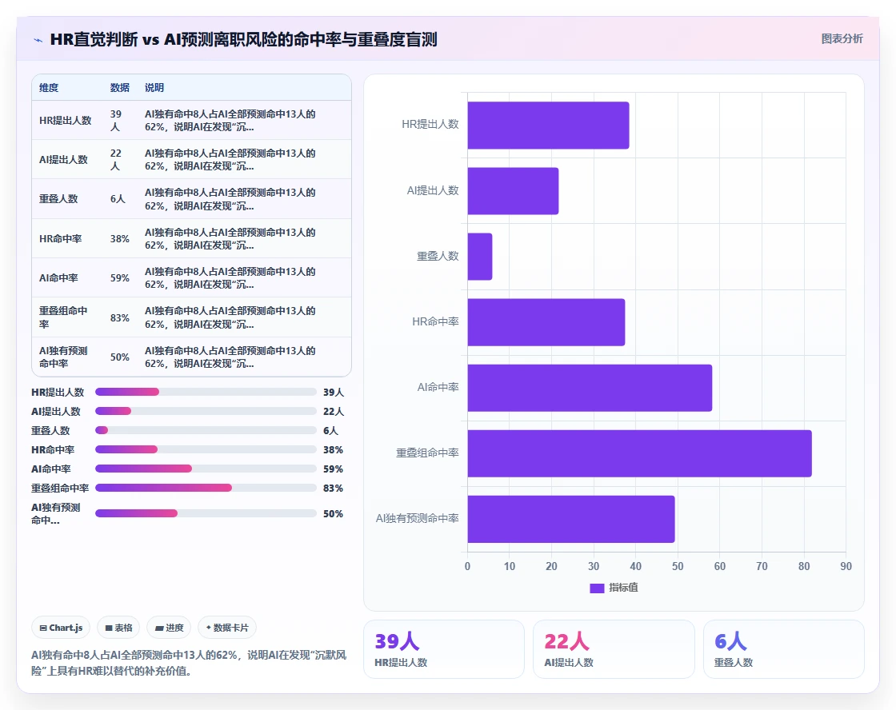Click the AI提出人数 progress bar

[x=206, y=411]
